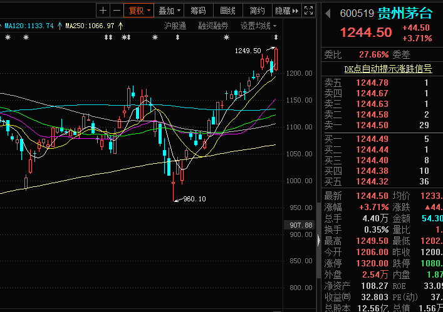Open the 叠加 overlay dropdown
The height and width of the screenshot is (312, 443).
click(169, 11)
